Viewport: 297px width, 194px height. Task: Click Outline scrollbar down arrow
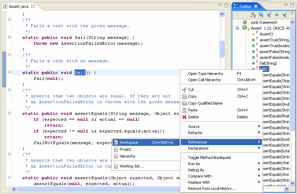[292, 183]
